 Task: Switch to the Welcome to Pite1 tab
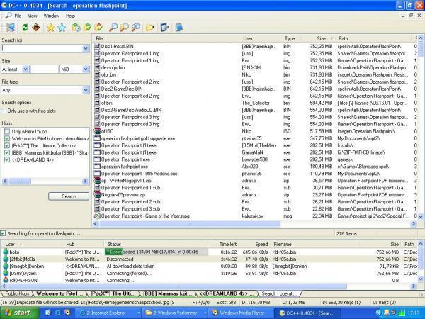coord(59,293)
